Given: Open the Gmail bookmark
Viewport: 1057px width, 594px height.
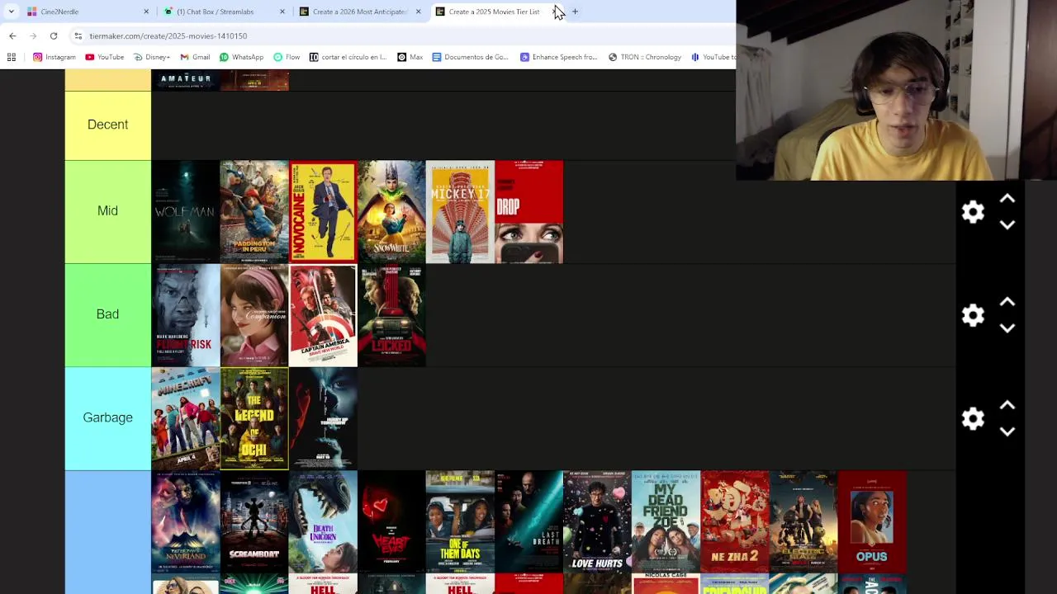Looking at the screenshot, I should 195,57.
